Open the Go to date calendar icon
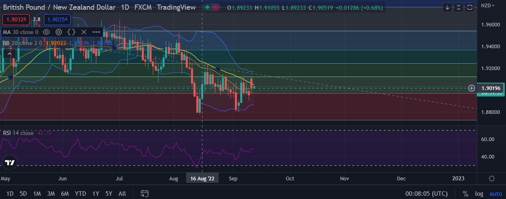This screenshot has width=506, height=199. click(144, 194)
